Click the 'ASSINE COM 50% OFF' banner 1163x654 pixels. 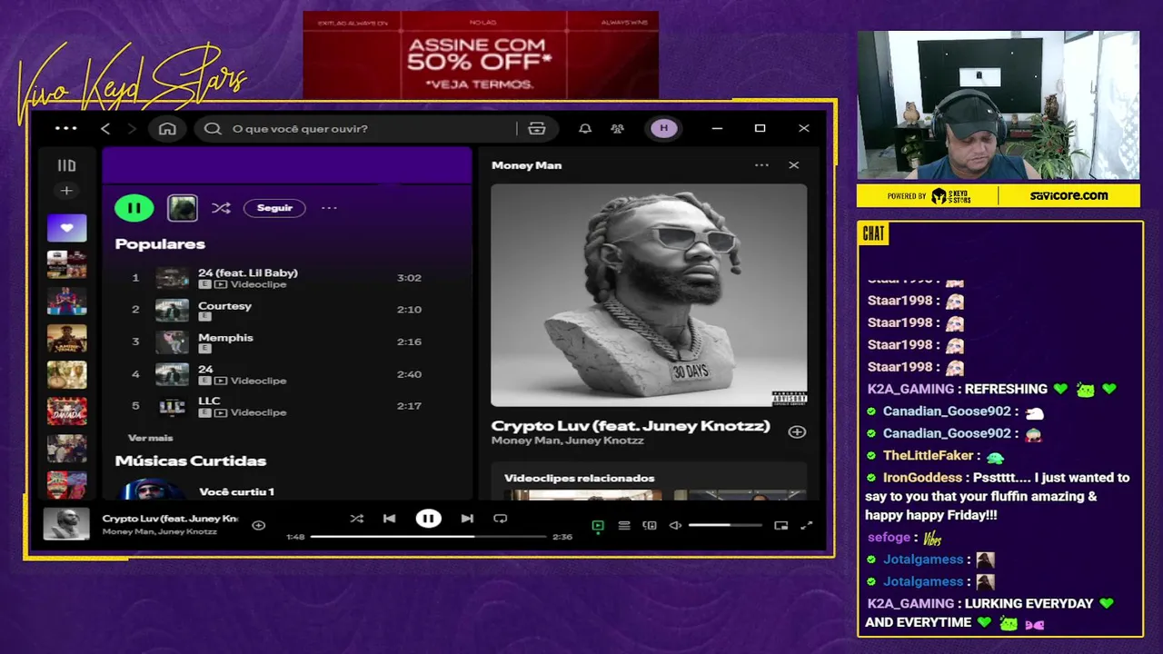(x=481, y=55)
